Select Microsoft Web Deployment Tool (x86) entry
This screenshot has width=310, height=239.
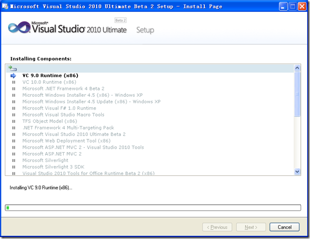[67, 141]
